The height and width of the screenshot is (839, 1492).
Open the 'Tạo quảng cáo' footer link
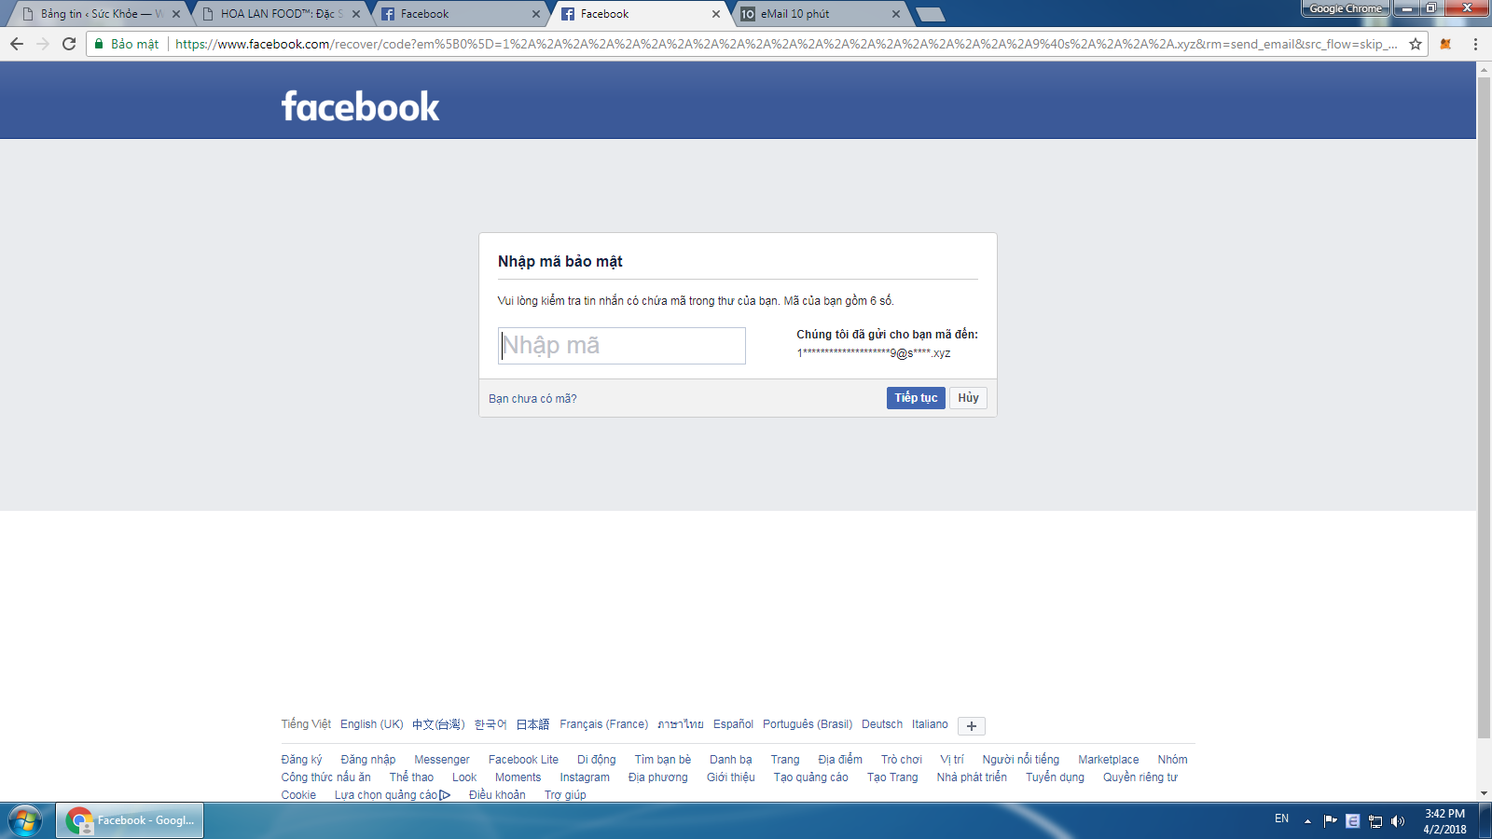[x=811, y=777]
